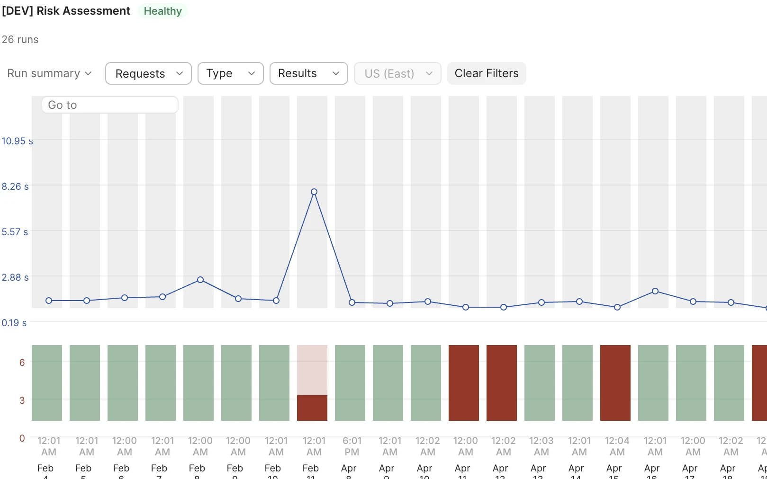767x479 pixels.
Task: Click the 2.88 s axis label
Action: pyautogui.click(x=15, y=277)
